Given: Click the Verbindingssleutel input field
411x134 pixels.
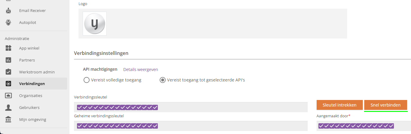Looking at the screenshot, I should (191, 107).
